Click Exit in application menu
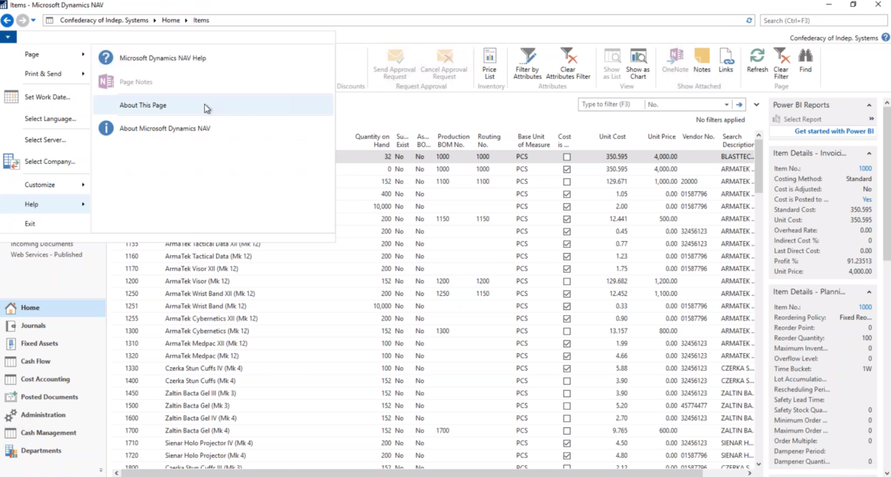 point(30,223)
